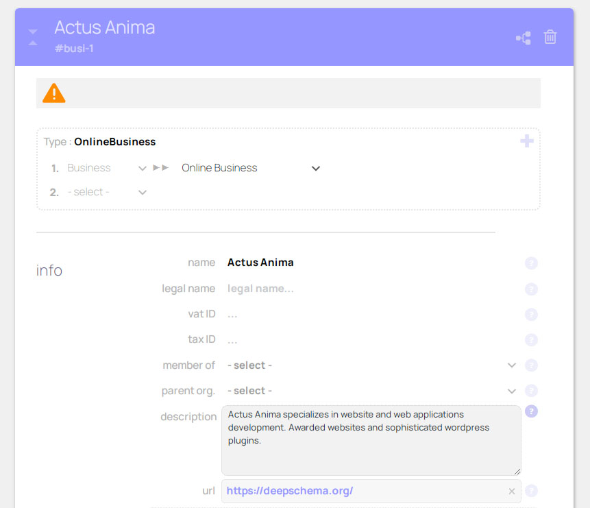The image size is (590, 508).
Task: Expand the card with the up arrow
Action: point(32,44)
